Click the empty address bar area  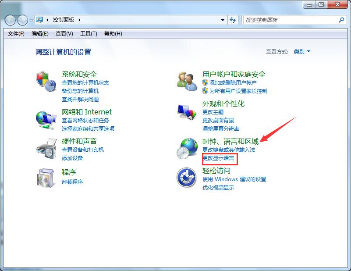150,20
